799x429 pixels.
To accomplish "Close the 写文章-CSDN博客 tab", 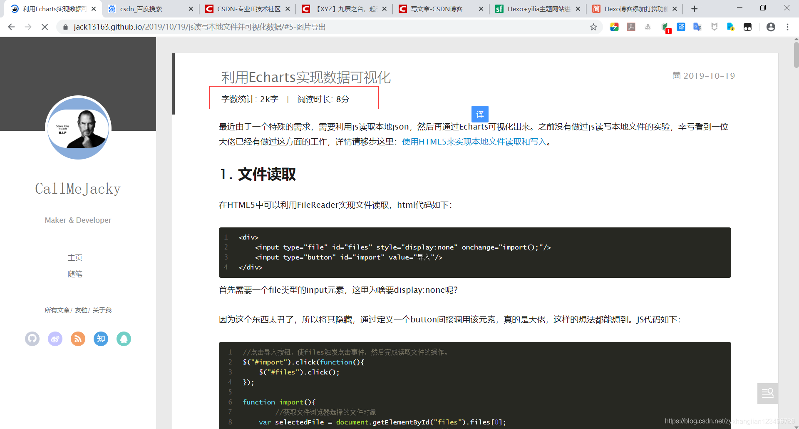I will pyautogui.click(x=481, y=9).
